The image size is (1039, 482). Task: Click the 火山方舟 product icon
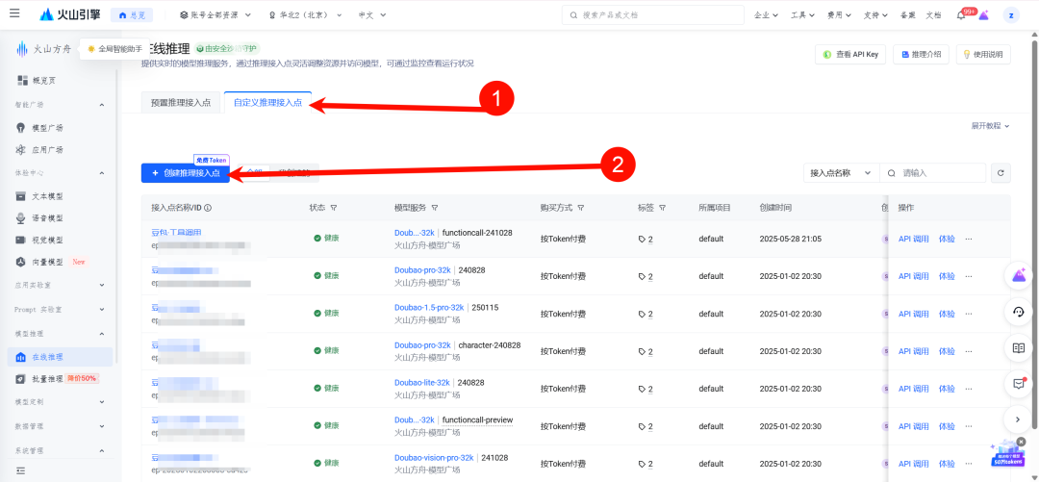pyautogui.click(x=22, y=48)
